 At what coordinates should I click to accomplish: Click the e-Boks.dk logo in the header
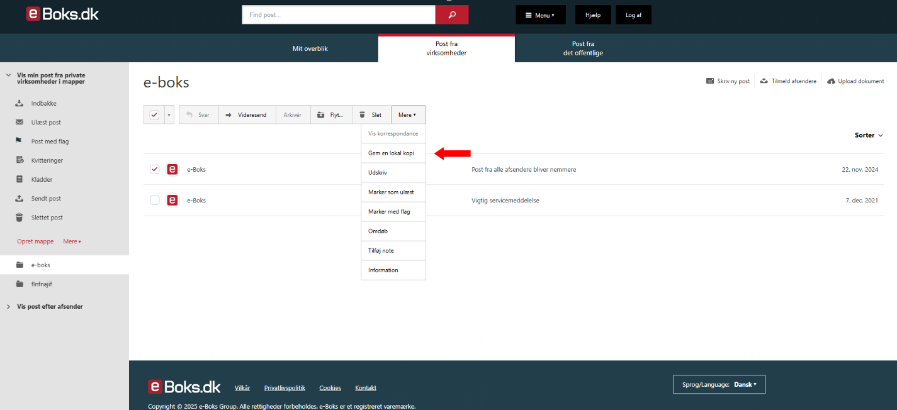[62, 14]
